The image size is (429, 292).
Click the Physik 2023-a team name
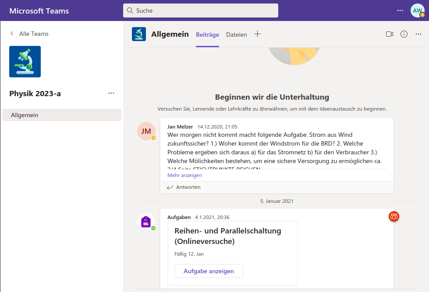coord(35,94)
